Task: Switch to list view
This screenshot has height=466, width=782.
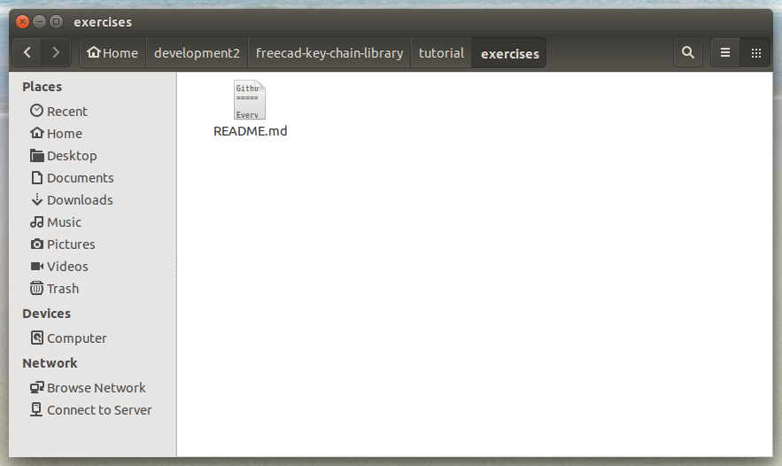Action: click(x=725, y=52)
